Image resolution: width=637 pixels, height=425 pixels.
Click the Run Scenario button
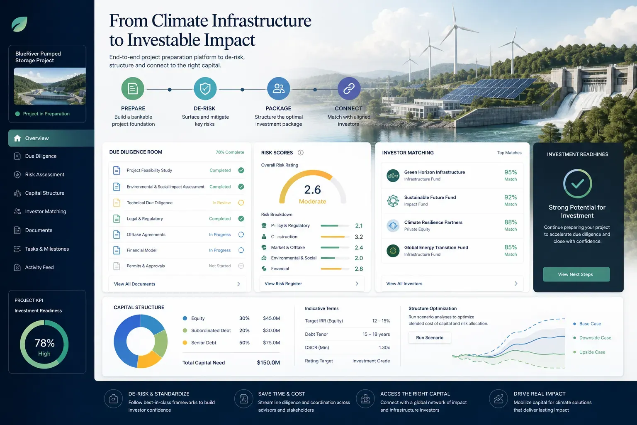pos(430,337)
